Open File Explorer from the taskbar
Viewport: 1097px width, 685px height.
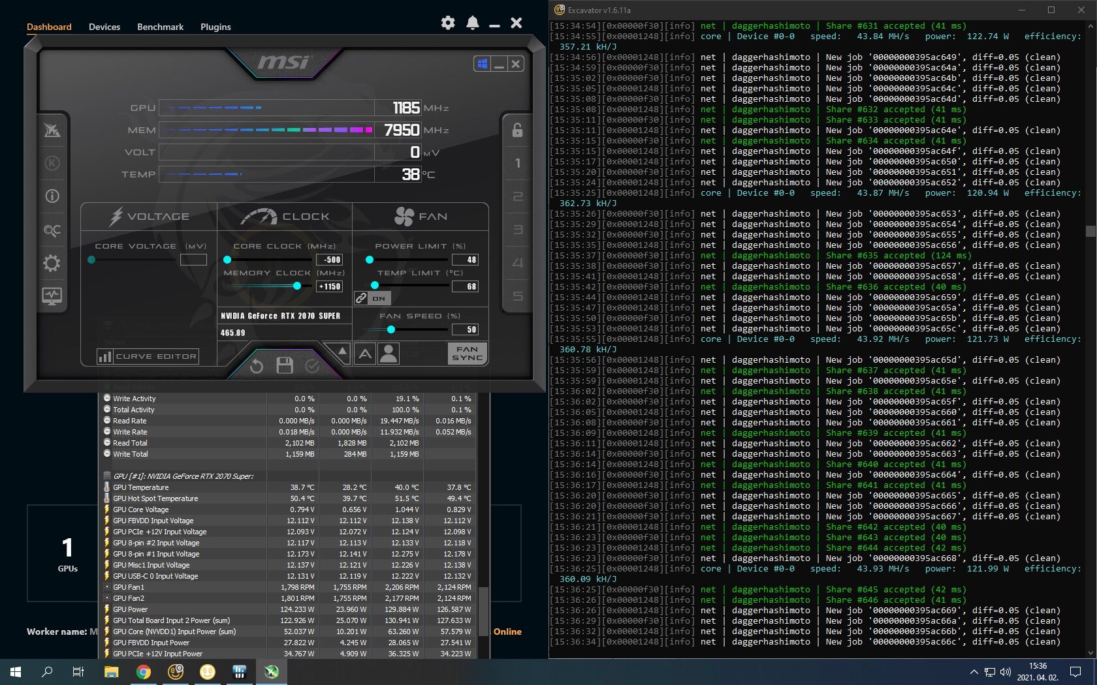click(x=112, y=671)
